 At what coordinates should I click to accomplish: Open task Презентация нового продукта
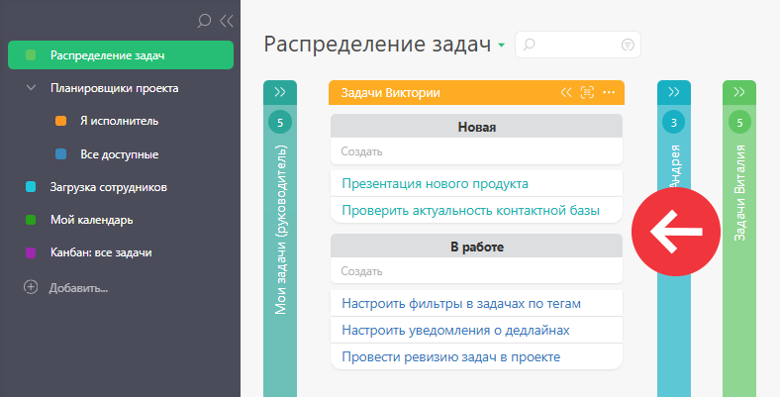pos(435,183)
